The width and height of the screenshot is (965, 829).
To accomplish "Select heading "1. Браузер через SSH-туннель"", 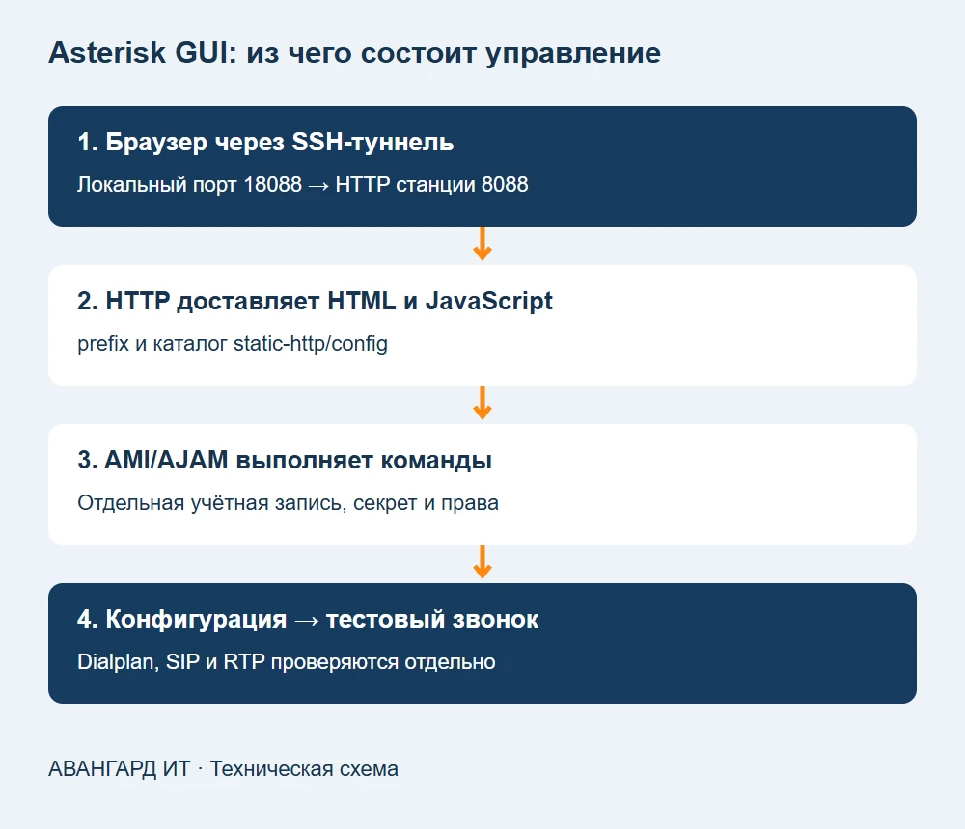I will pos(265,142).
